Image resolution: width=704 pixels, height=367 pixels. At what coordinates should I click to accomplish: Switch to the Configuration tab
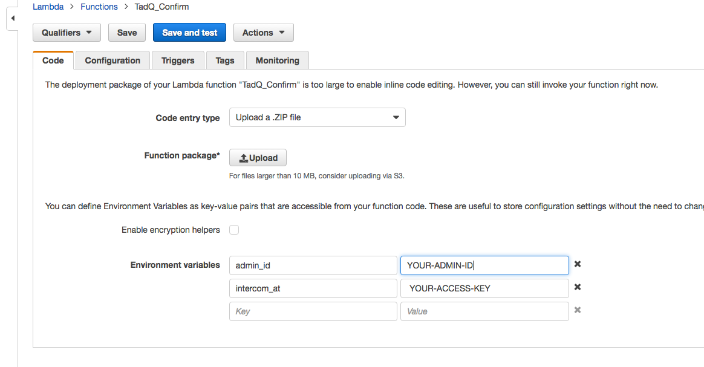click(x=112, y=60)
